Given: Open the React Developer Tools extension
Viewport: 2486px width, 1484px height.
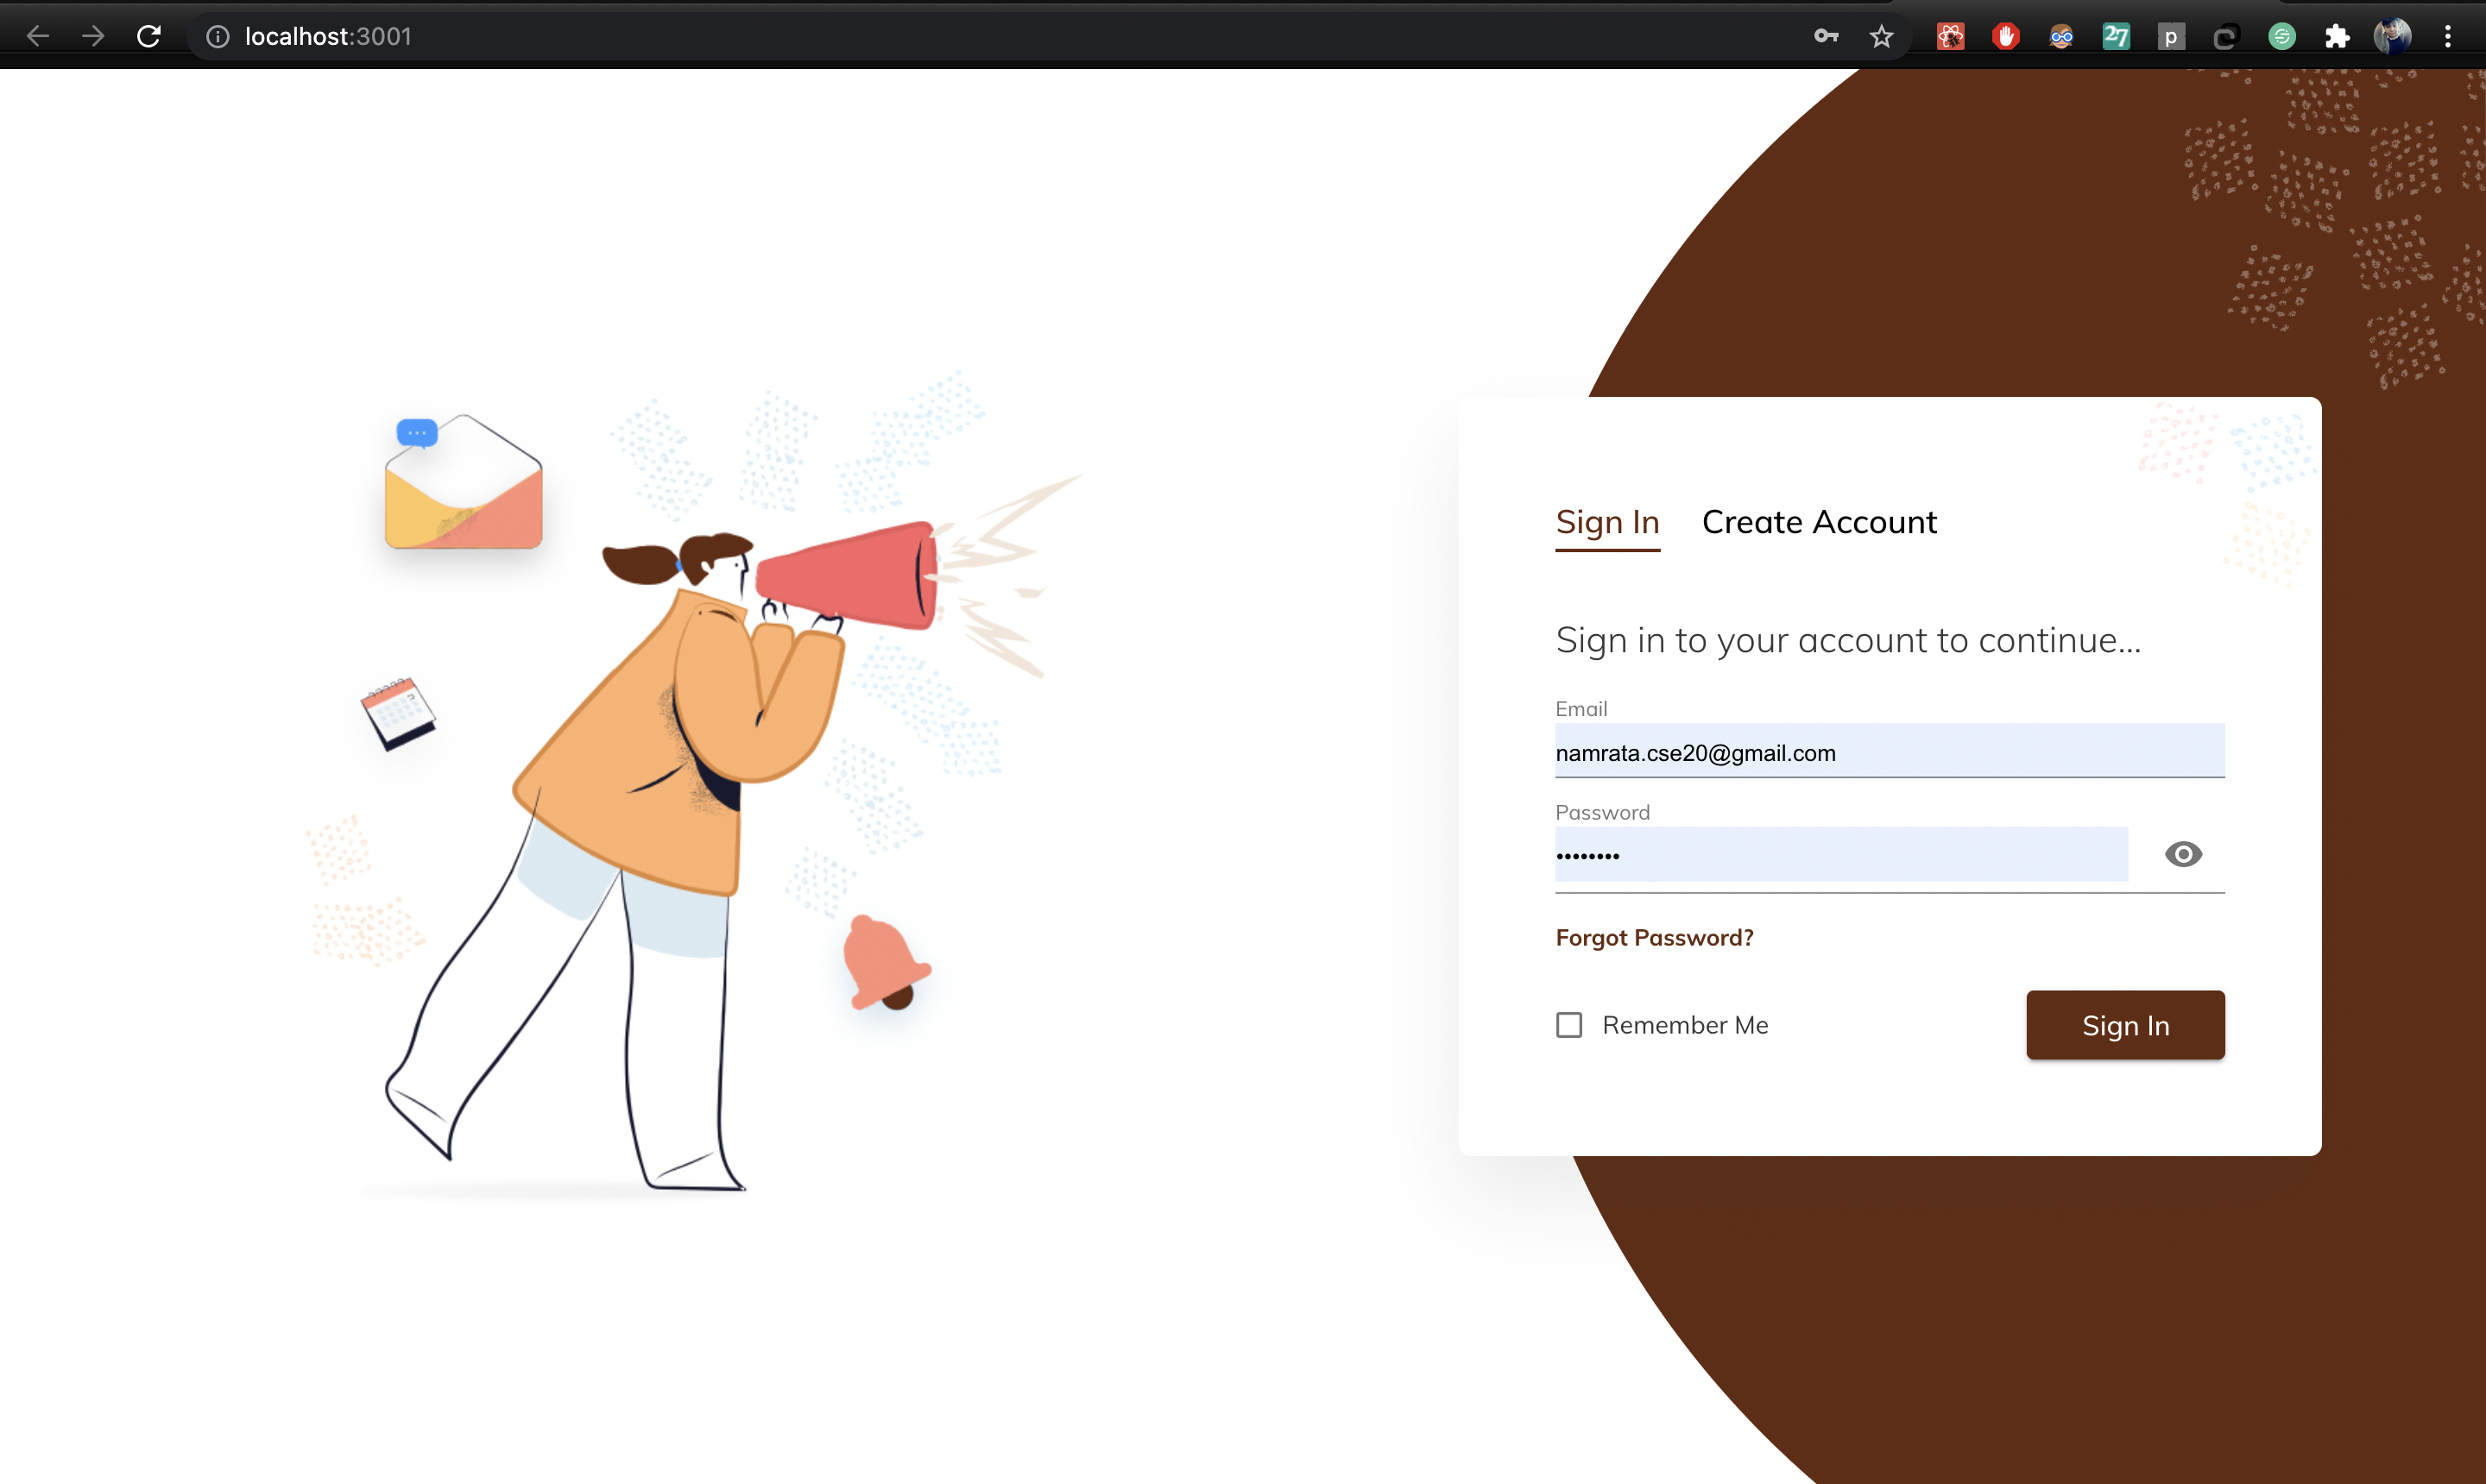Looking at the screenshot, I should pos(1950,37).
